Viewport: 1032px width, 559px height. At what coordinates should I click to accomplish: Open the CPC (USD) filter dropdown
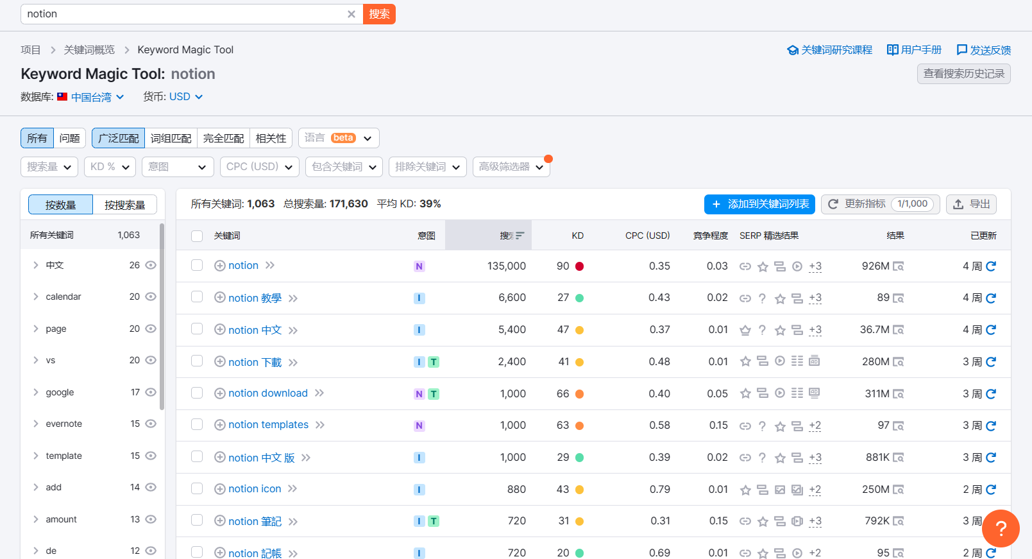coord(260,167)
